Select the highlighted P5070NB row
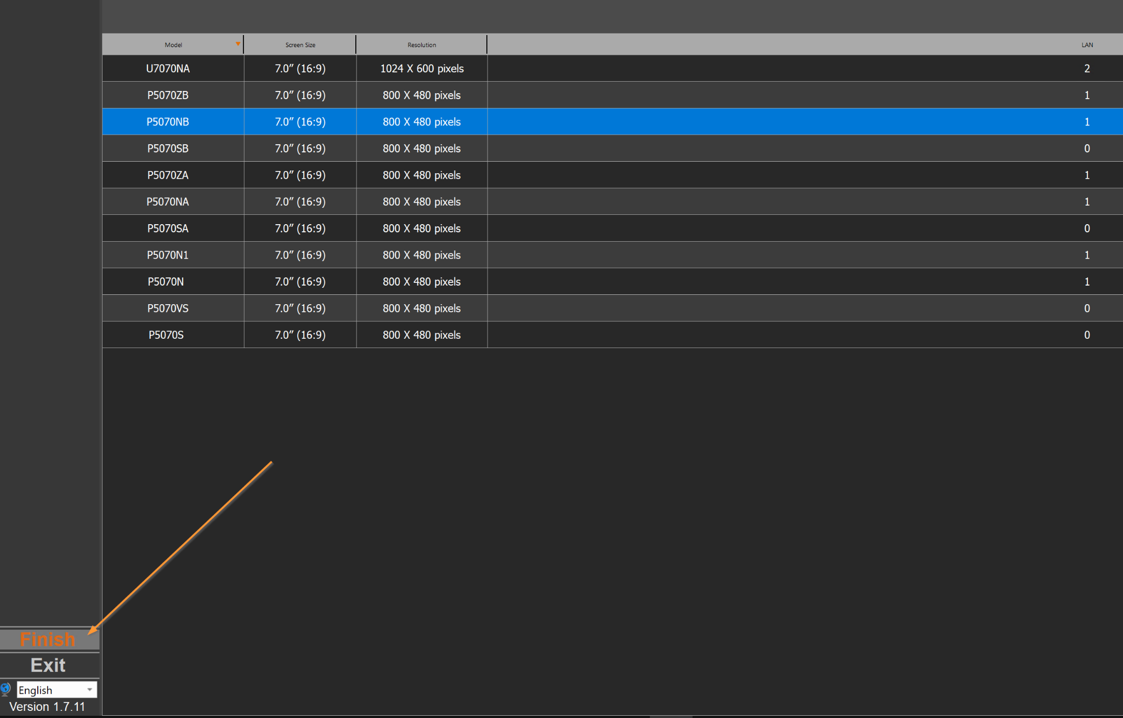The width and height of the screenshot is (1123, 718). [168, 122]
